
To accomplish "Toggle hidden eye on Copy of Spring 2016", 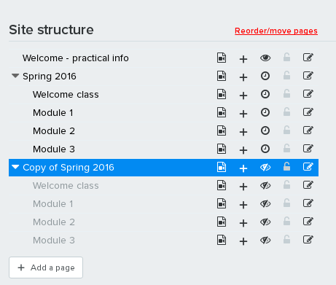I will (265, 167).
